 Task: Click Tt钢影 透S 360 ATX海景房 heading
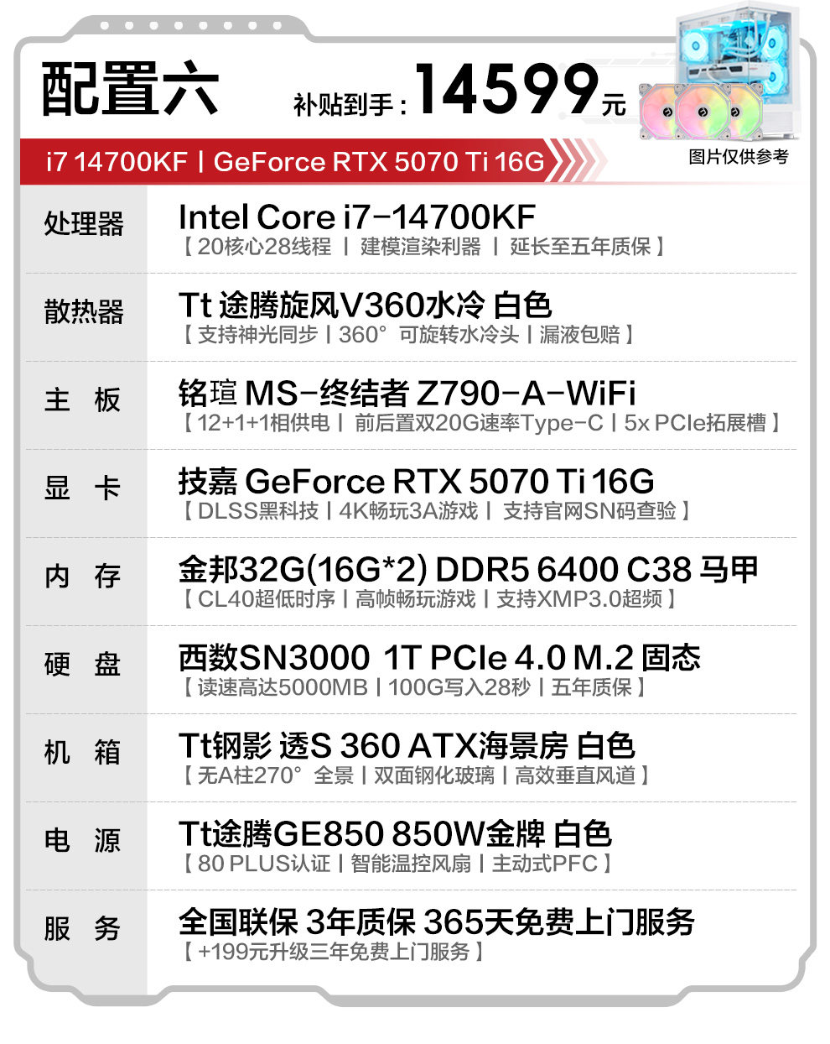point(407,745)
